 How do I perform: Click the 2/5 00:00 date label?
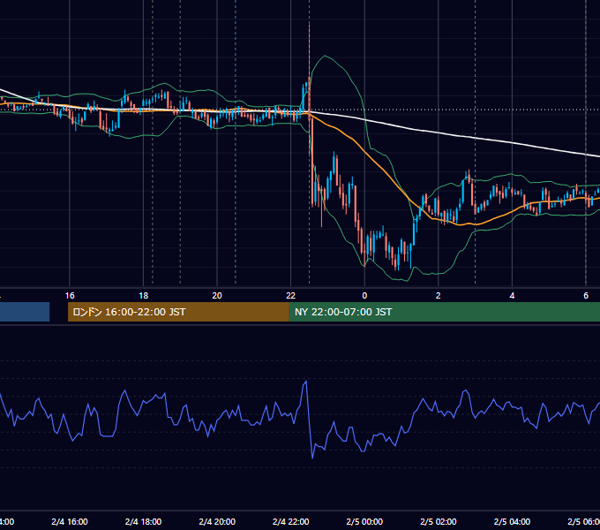(x=364, y=521)
